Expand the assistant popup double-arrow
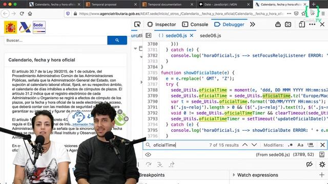 pyautogui.click(x=126, y=119)
